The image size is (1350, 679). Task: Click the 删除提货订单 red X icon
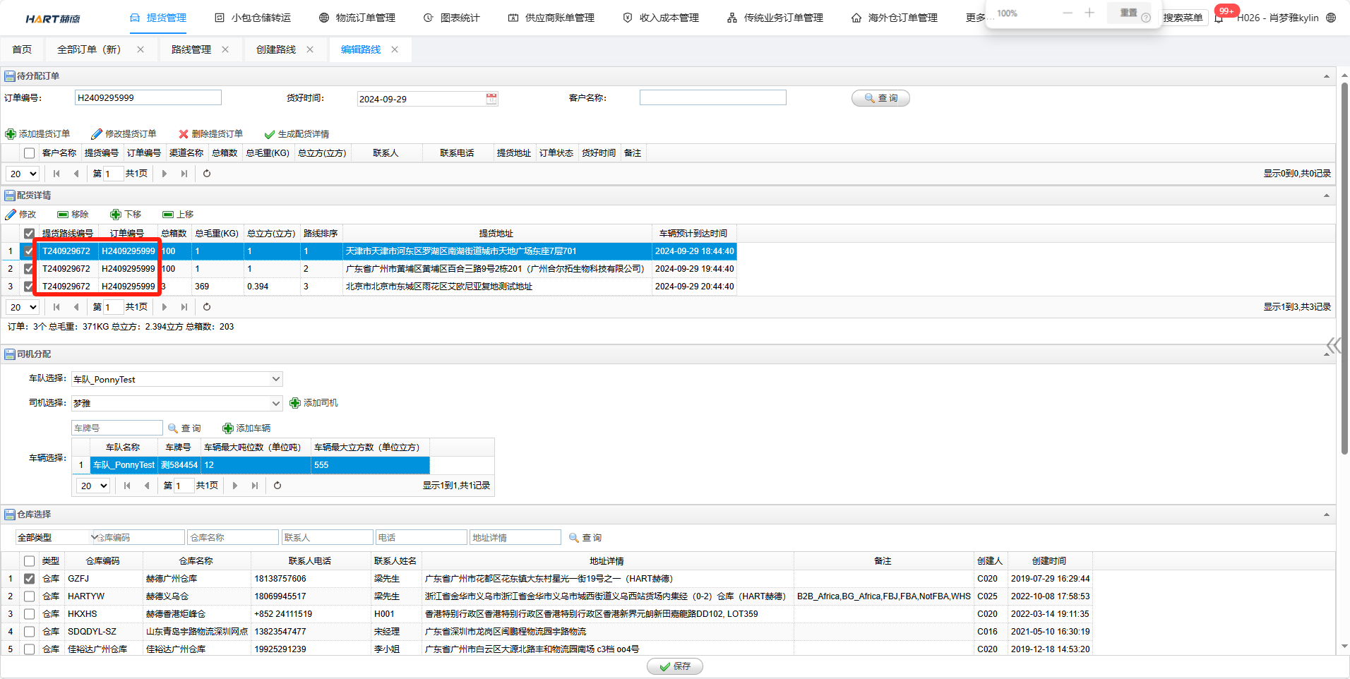pyautogui.click(x=184, y=134)
